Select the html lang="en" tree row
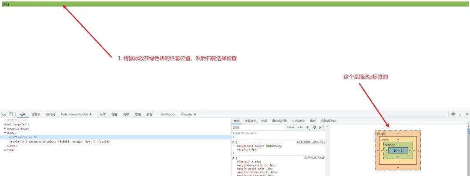 (x=115, y=124)
